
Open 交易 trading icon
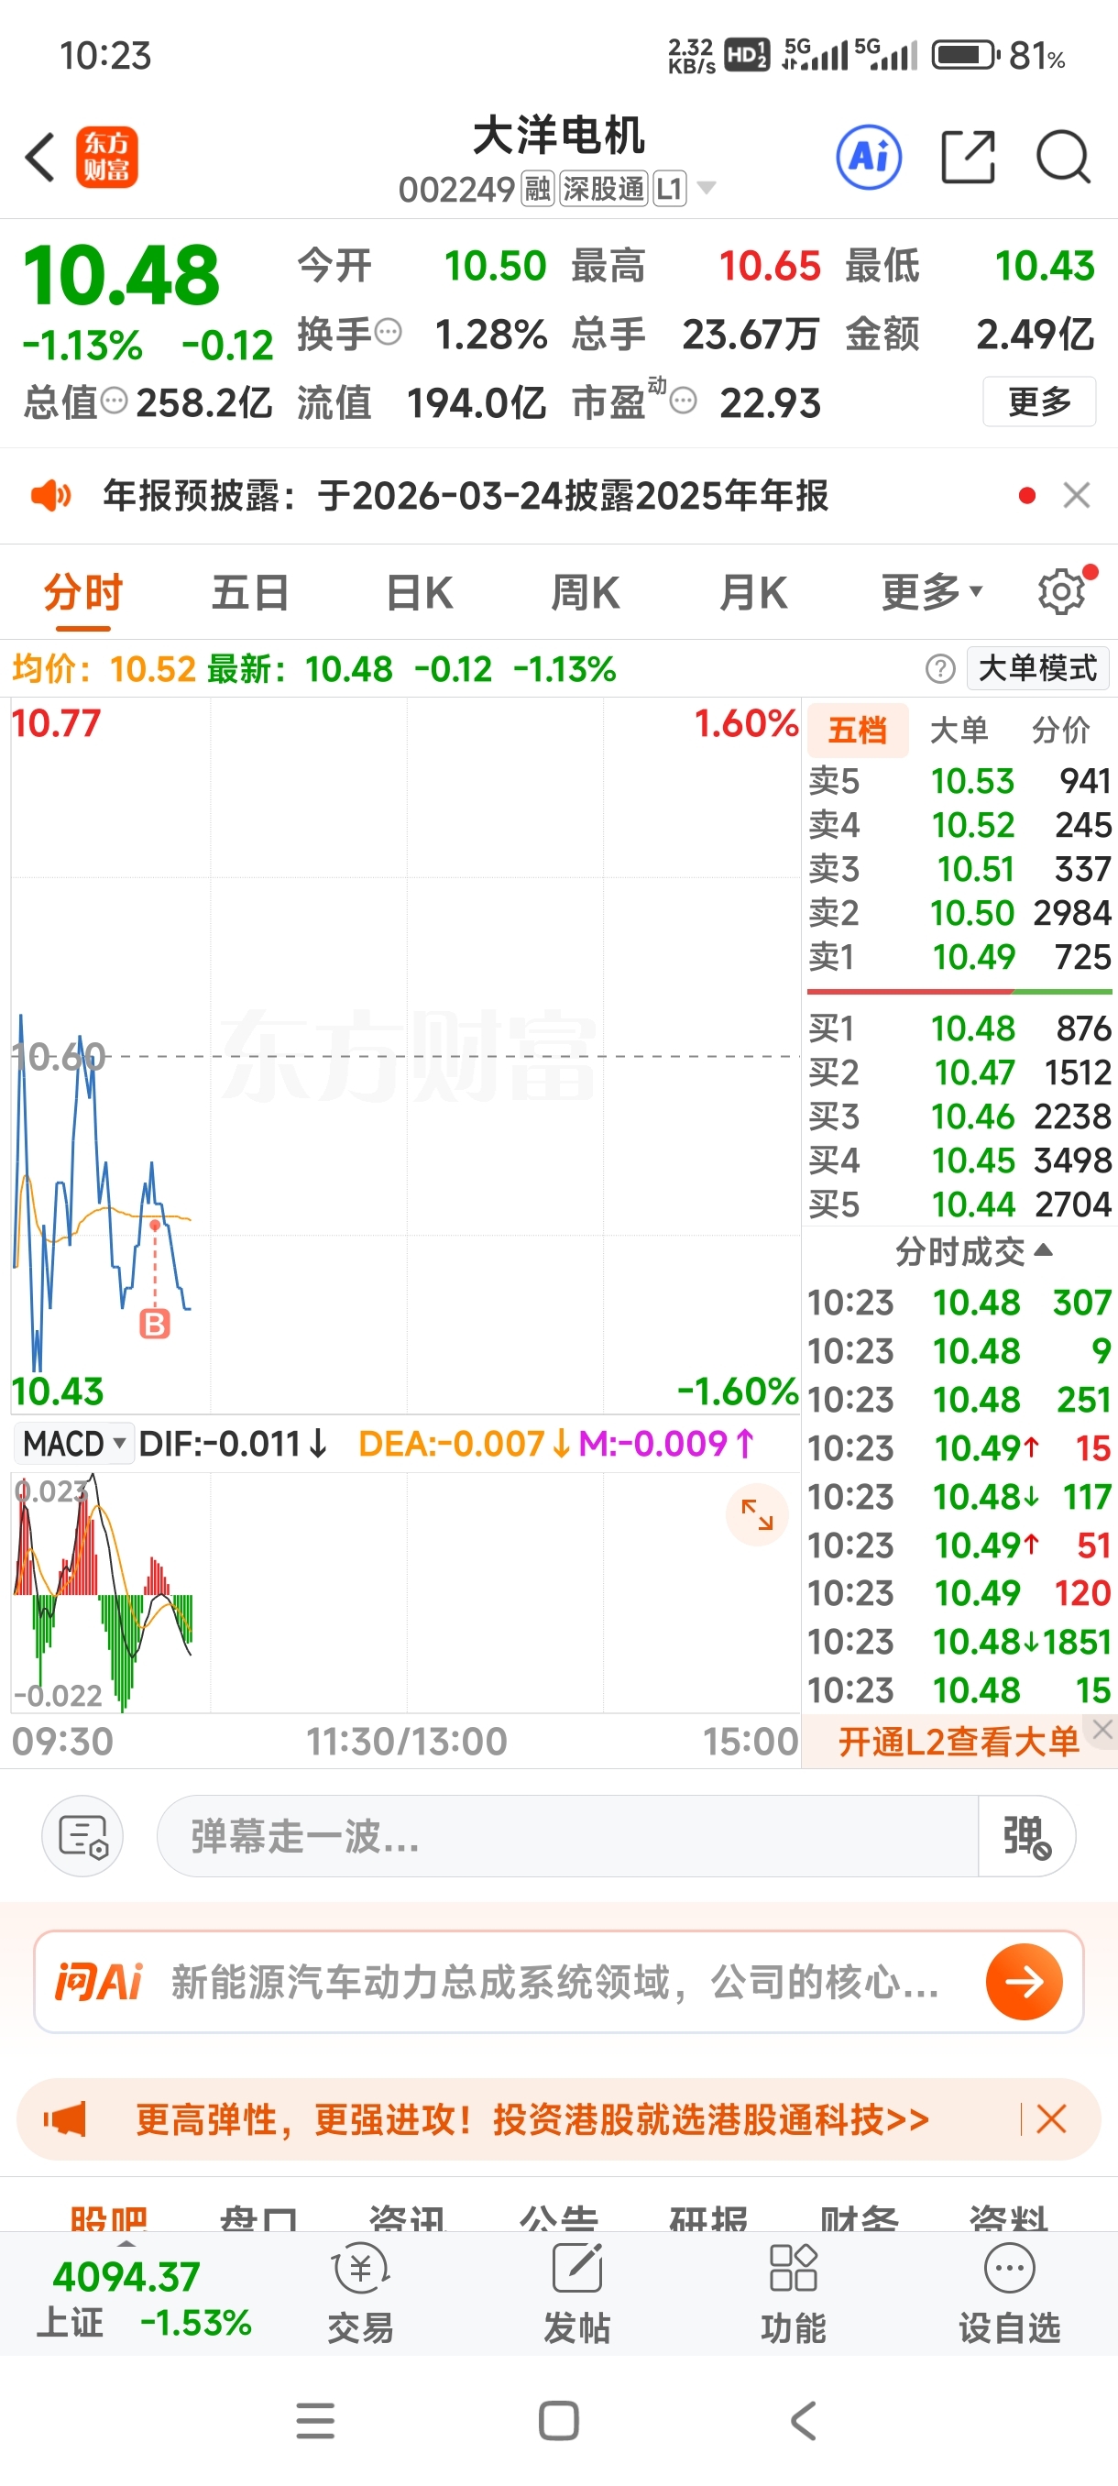[x=361, y=2293]
